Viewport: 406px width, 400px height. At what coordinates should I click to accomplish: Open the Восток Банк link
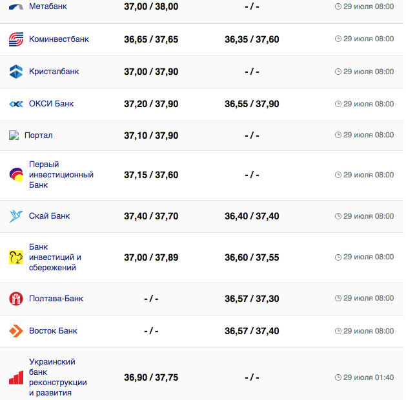53,331
